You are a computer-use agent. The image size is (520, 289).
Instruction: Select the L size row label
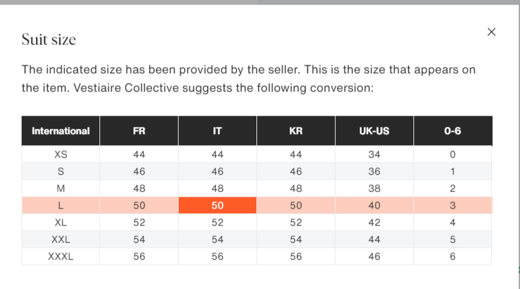[61, 205]
